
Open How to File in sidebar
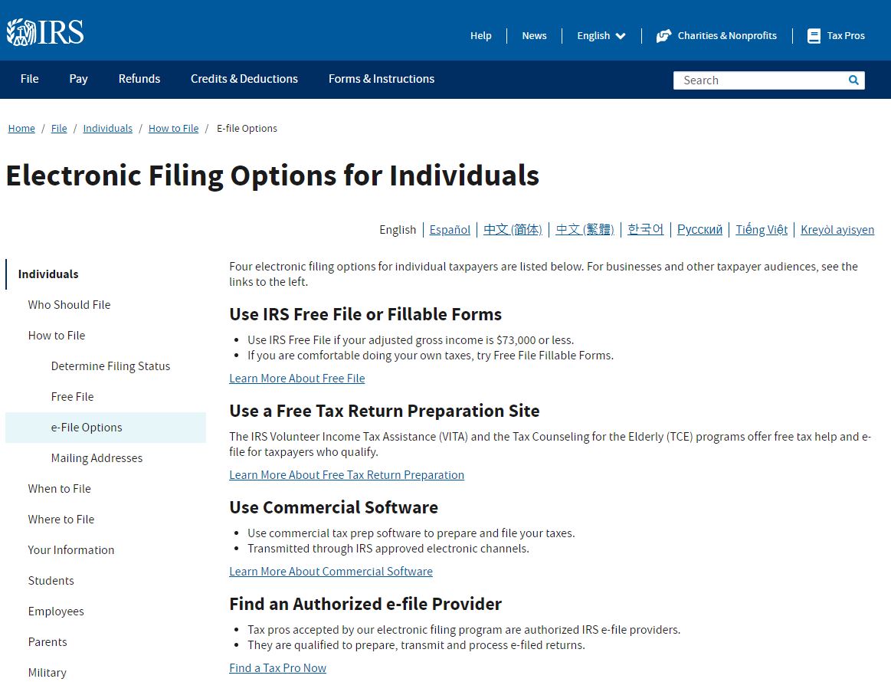[56, 336]
